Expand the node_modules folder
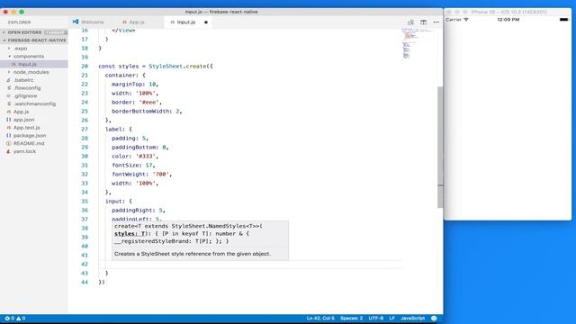 coord(31,72)
